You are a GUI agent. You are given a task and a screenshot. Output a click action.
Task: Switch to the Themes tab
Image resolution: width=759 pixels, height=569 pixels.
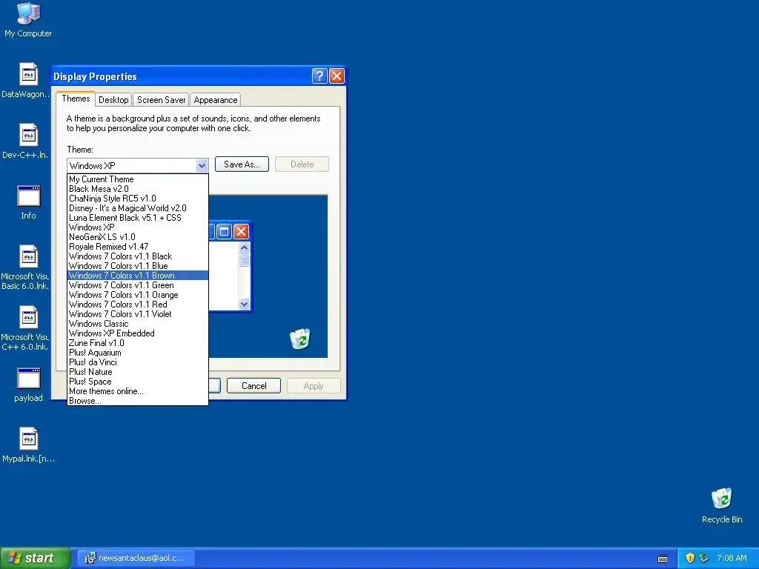pos(76,99)
